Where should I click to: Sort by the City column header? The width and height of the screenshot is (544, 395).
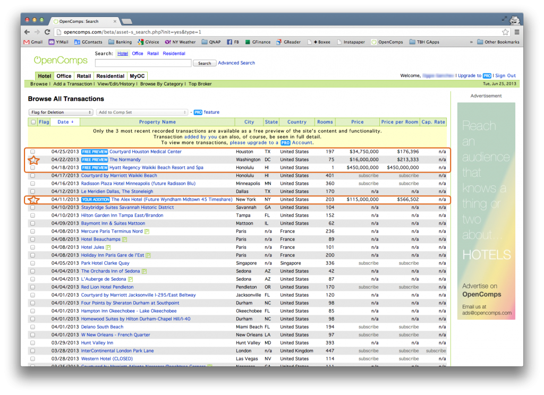249,122
